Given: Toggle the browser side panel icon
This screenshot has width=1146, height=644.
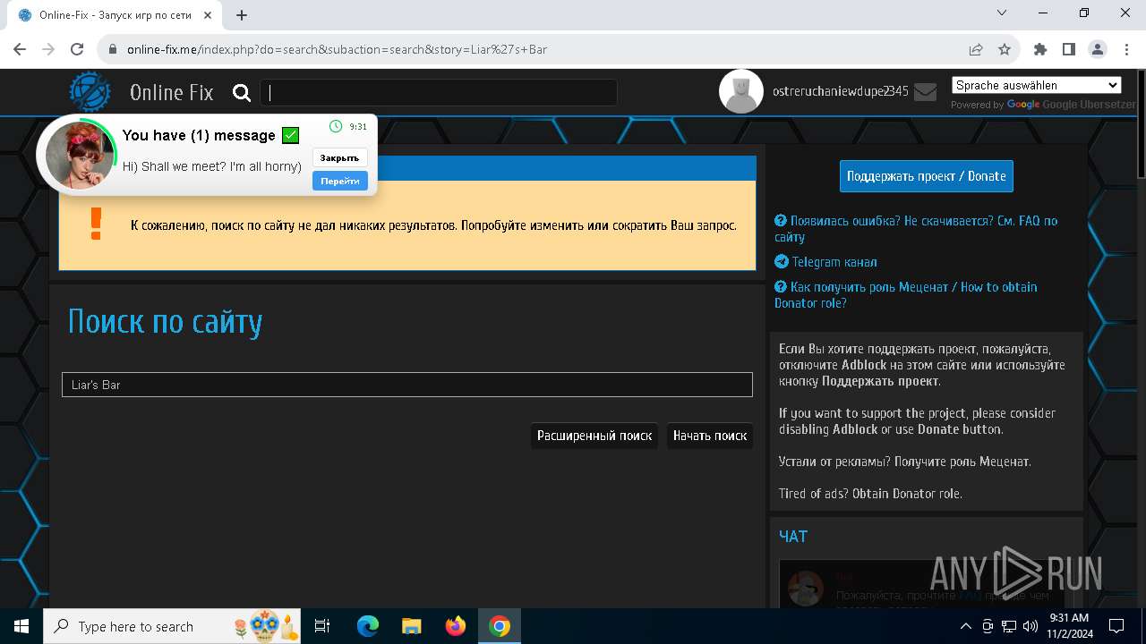Looking at the screenshot, I should click(x=1068, y=49).
